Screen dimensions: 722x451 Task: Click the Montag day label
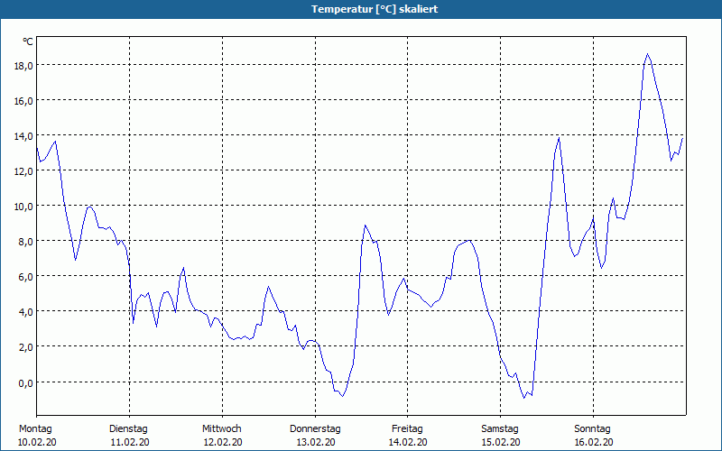coord(35,429)
